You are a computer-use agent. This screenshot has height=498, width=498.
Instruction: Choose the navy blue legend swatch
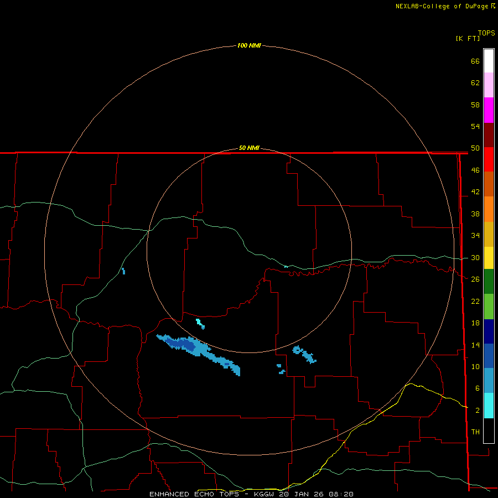pos(489,331)
